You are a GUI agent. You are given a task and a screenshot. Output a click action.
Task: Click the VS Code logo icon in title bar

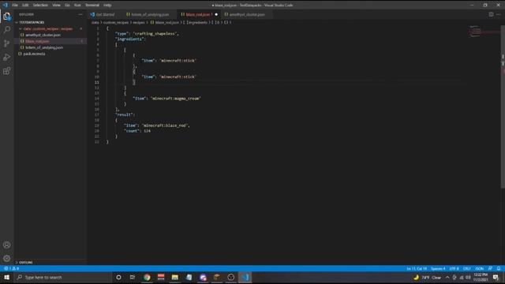pos(6,5)
